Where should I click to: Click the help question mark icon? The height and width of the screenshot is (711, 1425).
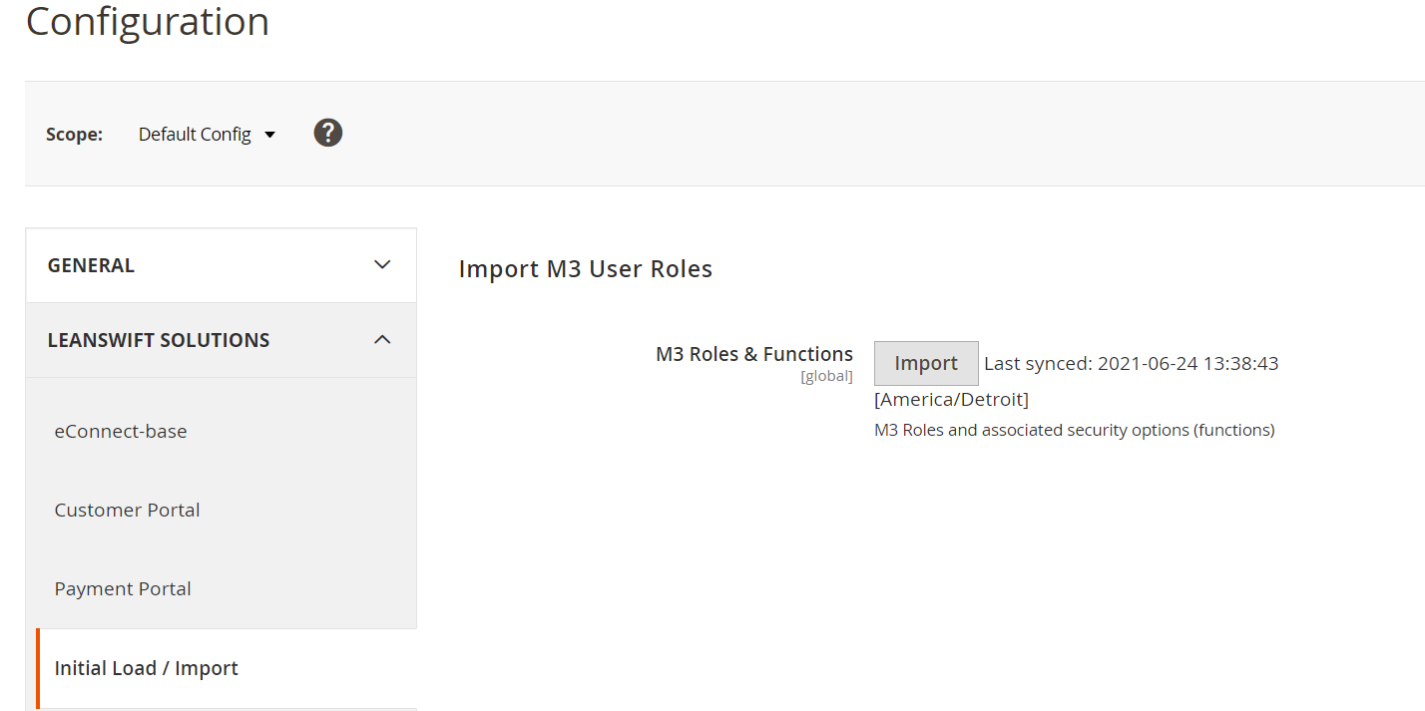tap(328, 133)
